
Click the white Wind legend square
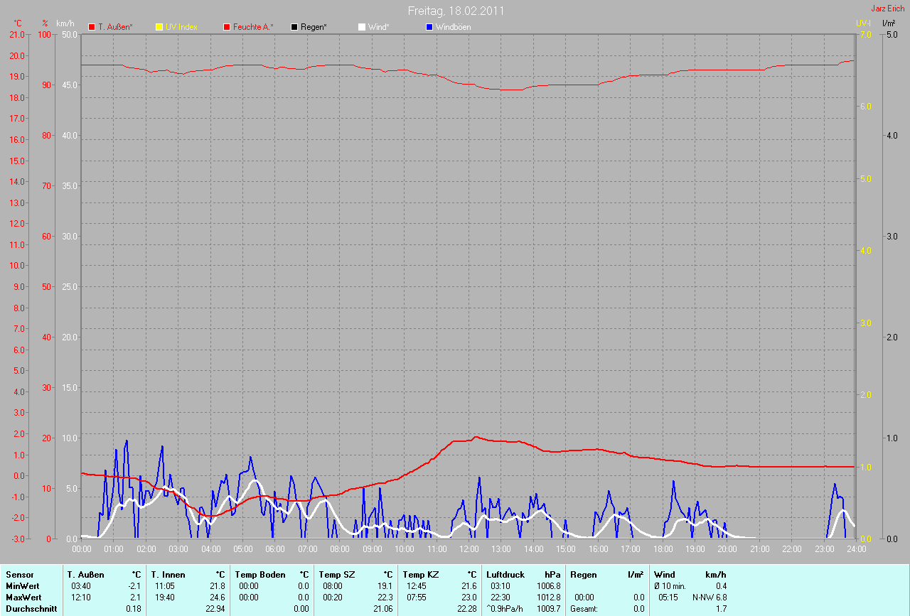click(361, 27)
